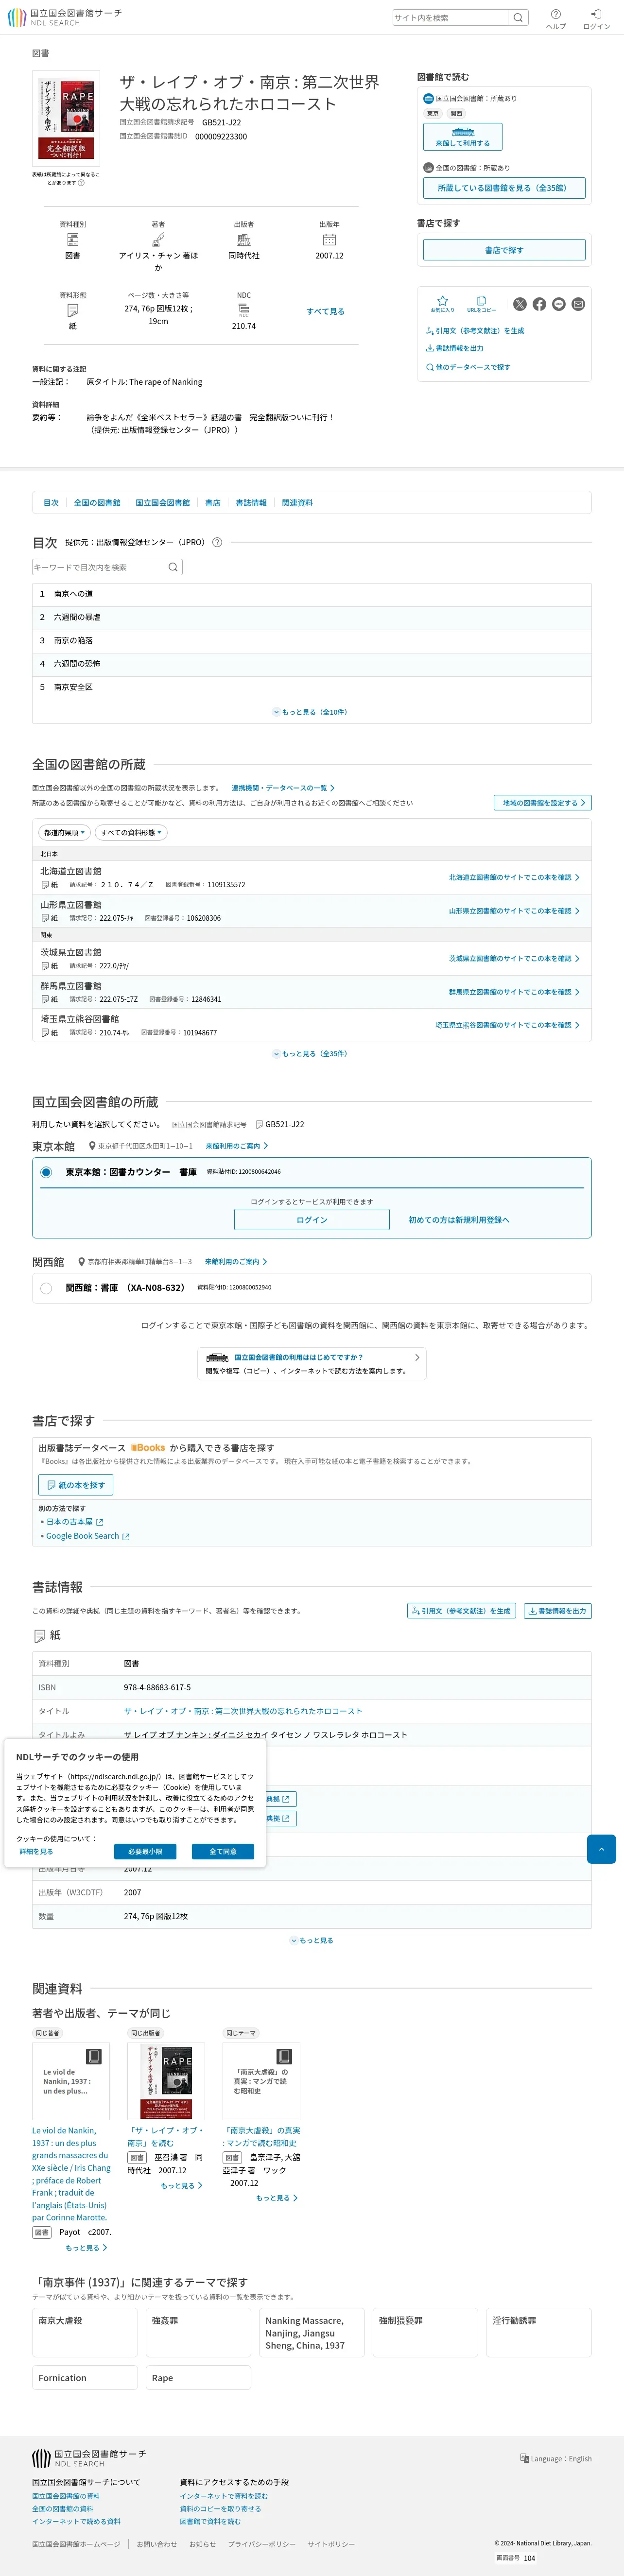
Task: Click the ログイン icon in the header
Action: point(596,18)
